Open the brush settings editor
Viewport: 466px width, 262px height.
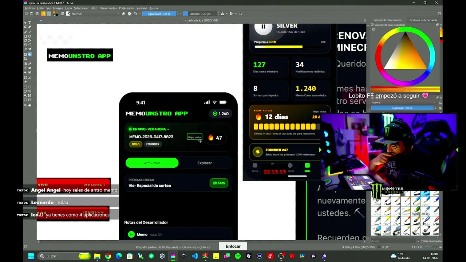(62, 14)
